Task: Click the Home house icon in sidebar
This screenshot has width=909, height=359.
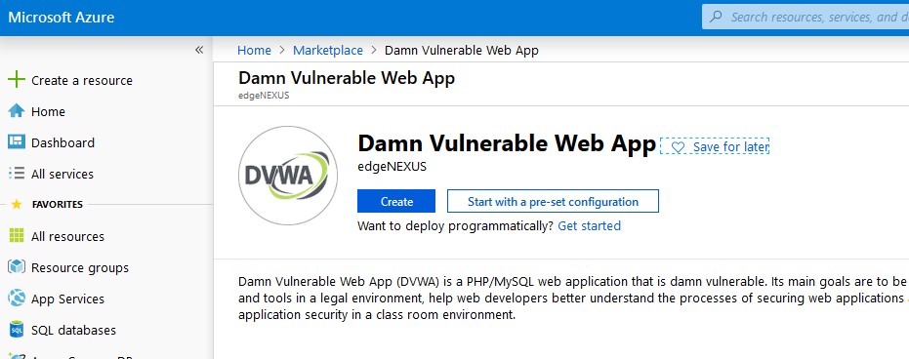Action: 17,111
